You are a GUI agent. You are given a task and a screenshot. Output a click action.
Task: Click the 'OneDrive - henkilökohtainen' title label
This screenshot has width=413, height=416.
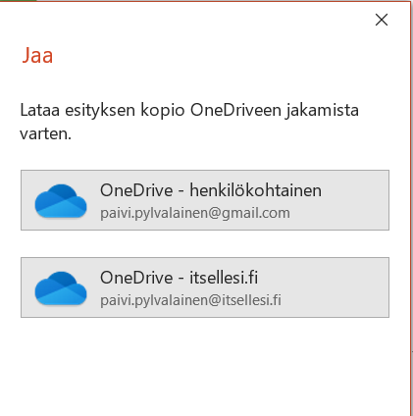(211, 190)
